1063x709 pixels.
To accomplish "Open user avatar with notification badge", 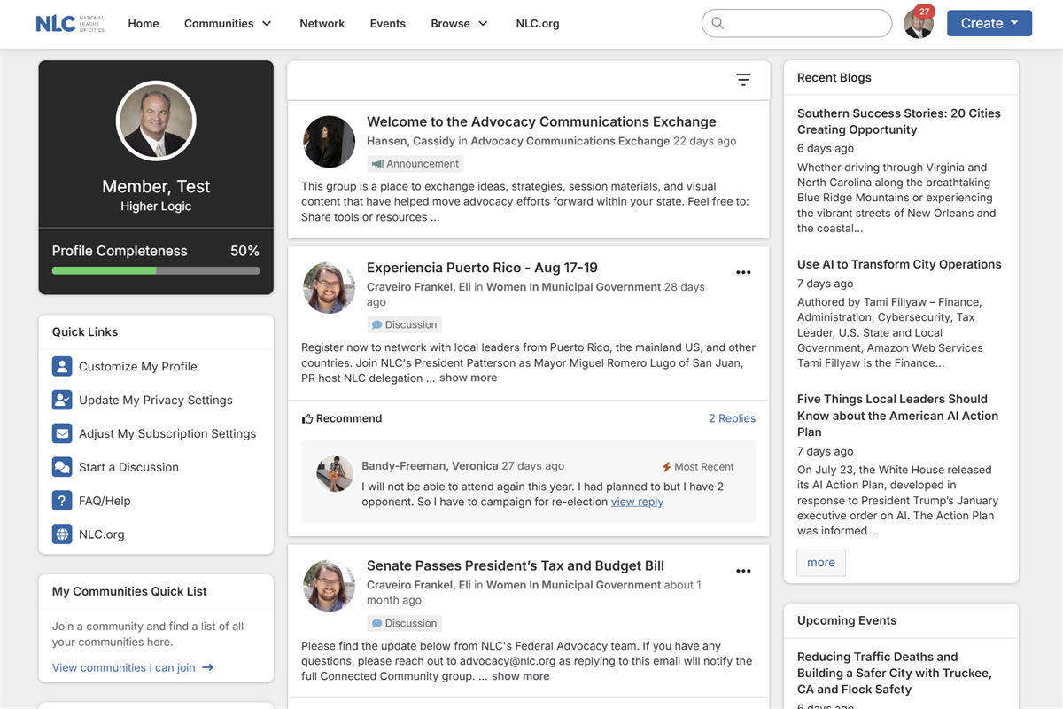I will (x=919, y=23).
